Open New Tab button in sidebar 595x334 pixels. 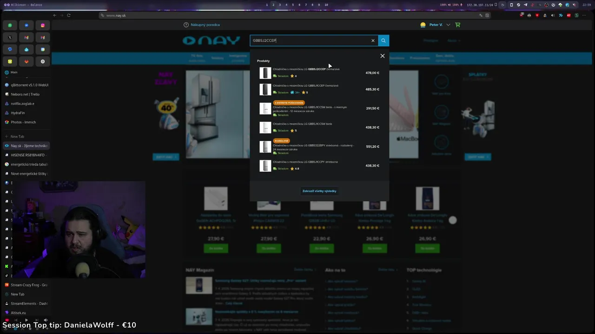(x=26, y=137)
